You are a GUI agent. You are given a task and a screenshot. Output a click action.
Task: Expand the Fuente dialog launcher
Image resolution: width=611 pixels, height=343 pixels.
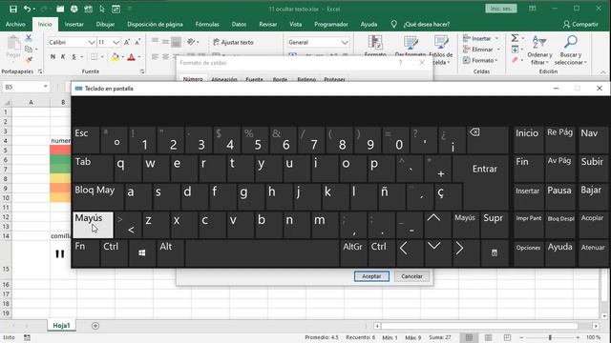(x=142, y=71)
